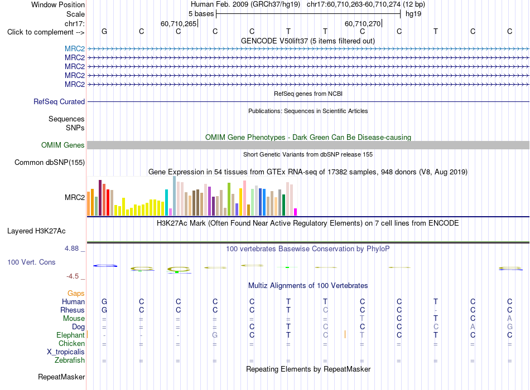Screen dimensions: 530x390
Task: Click the G base in the complement row
Action: tap(104, 31)
